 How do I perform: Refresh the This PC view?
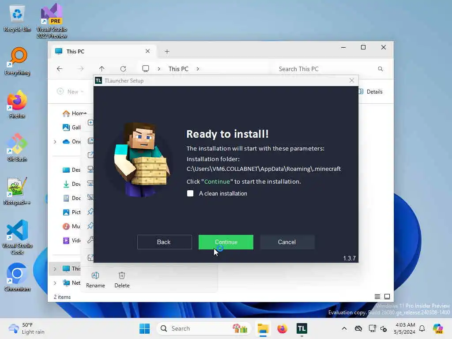pyautogui.click(x=123, y=69)
